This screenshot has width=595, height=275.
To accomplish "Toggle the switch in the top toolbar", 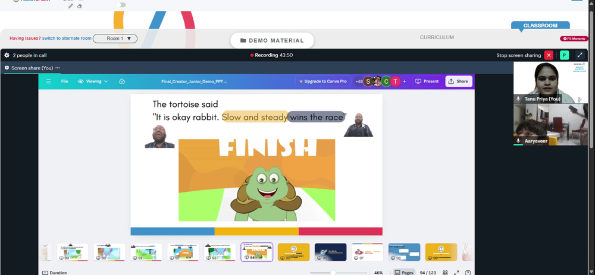I will pyautogui.click(x=121, y=5).
